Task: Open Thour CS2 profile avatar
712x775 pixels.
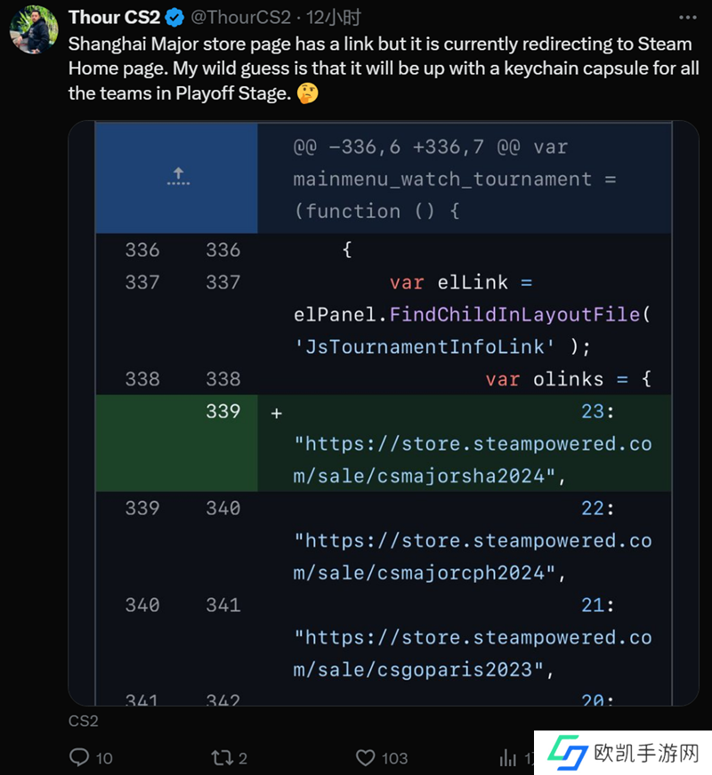Action: [x=34, y=28]
